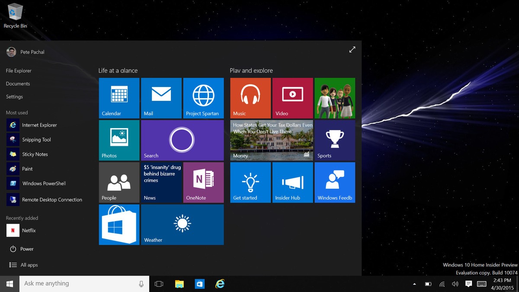Screen dimensions: 519x292
Task: Show hidden system tray icons
Action: 414,284
